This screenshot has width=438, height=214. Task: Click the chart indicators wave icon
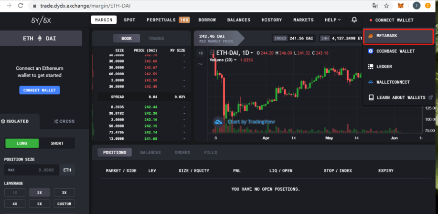(200, 64)
